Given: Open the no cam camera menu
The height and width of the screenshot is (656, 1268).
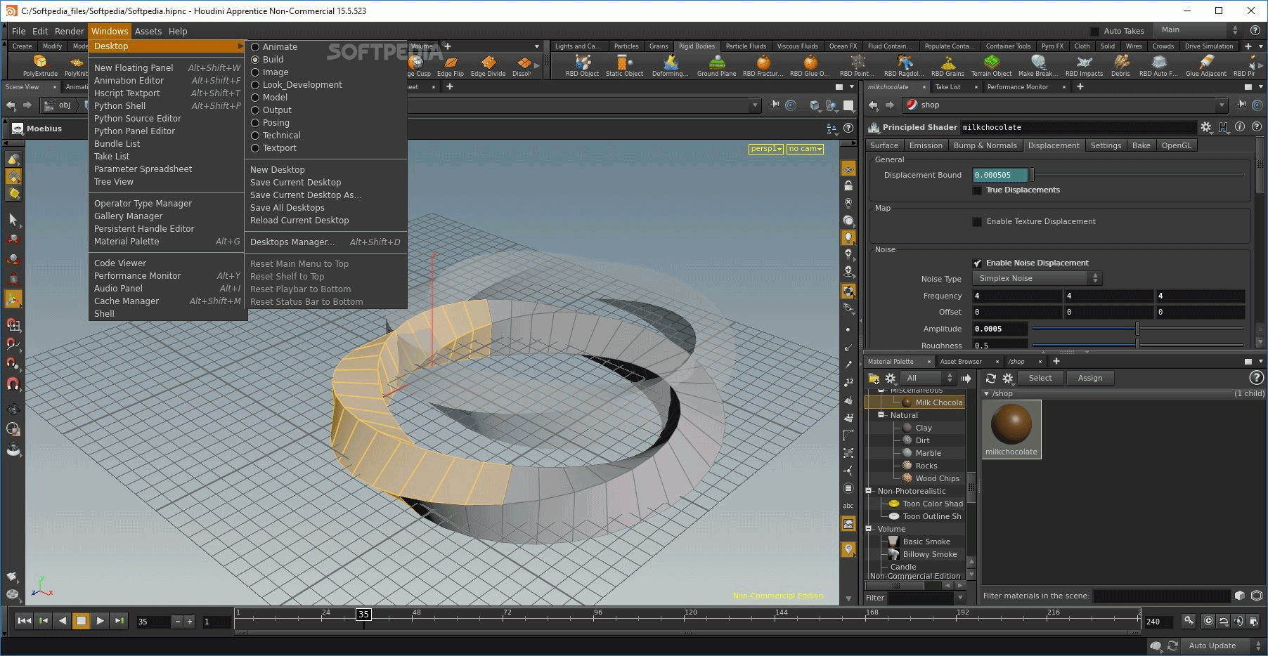Looking at the screenshot, I should pyautogui.click(x=805, y=149).
